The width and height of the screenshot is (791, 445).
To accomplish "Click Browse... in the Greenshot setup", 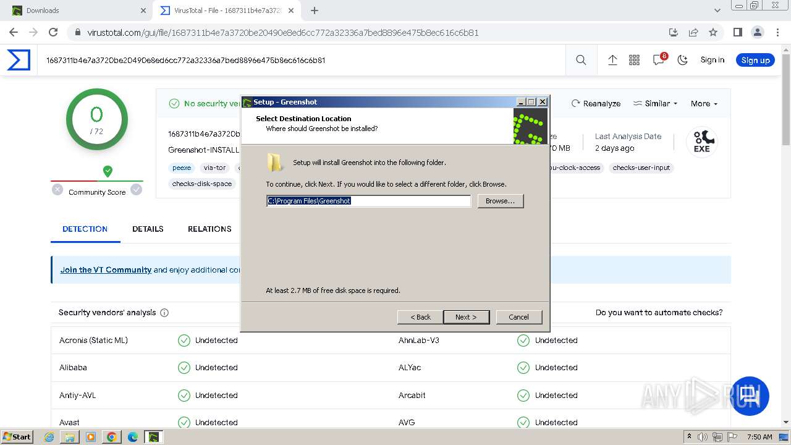I will click(501, 201).
